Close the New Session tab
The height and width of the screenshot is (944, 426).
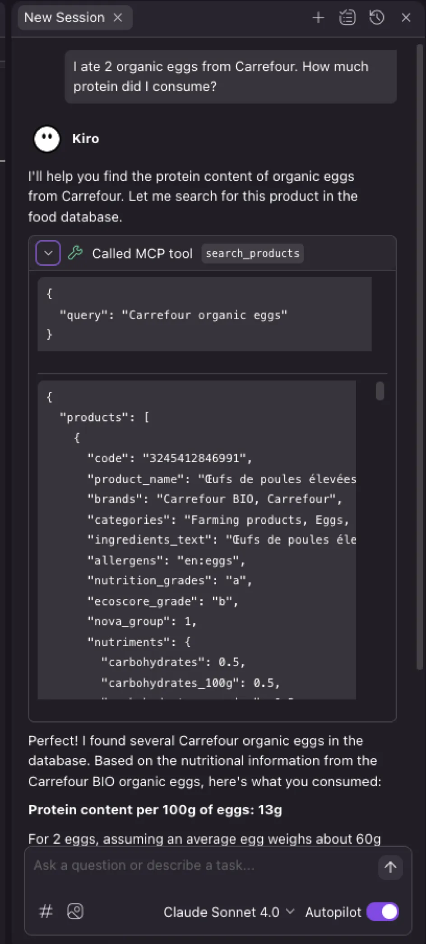coord(118,18)
